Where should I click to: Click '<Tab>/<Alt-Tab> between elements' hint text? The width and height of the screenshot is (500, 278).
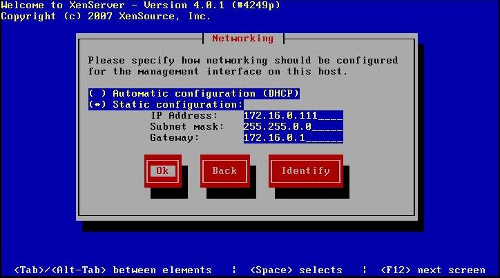(x=113, y=270)
